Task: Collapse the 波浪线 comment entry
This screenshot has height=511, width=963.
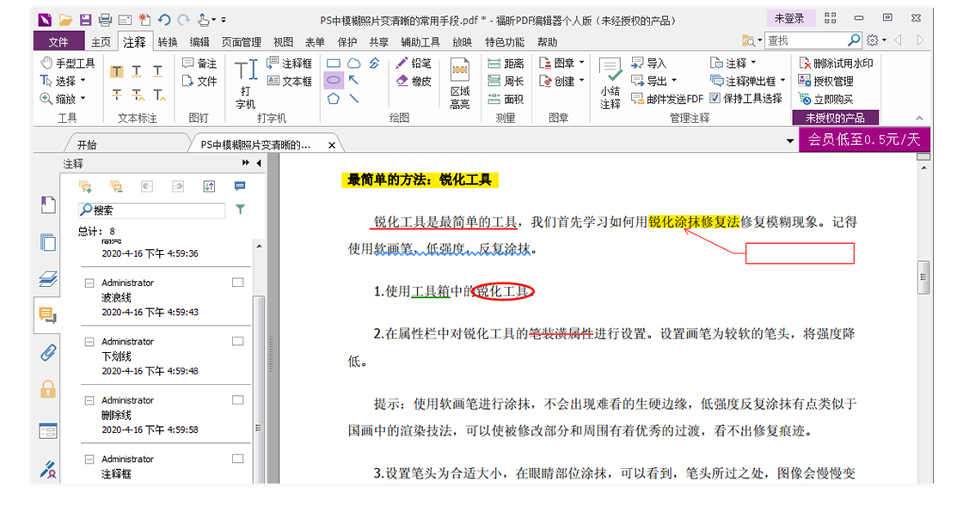Action: [x=89, y=283]
